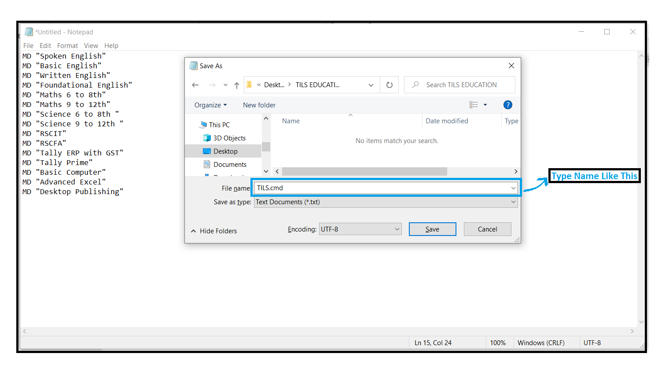
Task: Click Notepad horizontal scroll right arrow
Action: pos(632,331)
